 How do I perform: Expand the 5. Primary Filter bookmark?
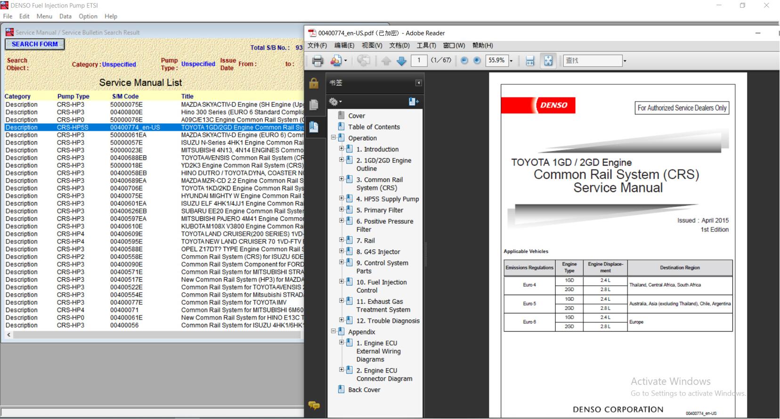(341, 209)
